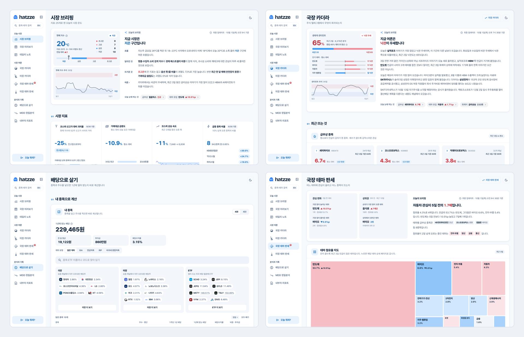The image size is (524, 337).
Task: Click sidebar collapse icon in 배당으로 살기 window
Action: pos(41,179)
